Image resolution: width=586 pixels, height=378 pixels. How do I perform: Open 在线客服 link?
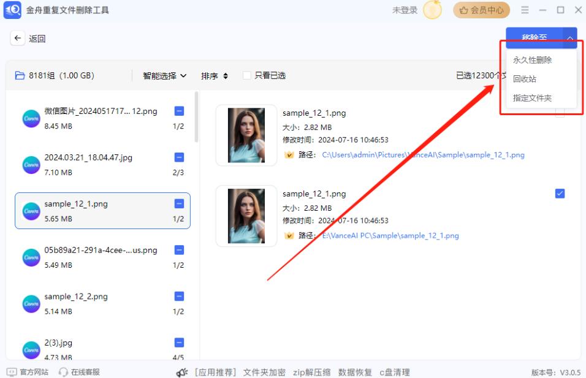(85, 372)
